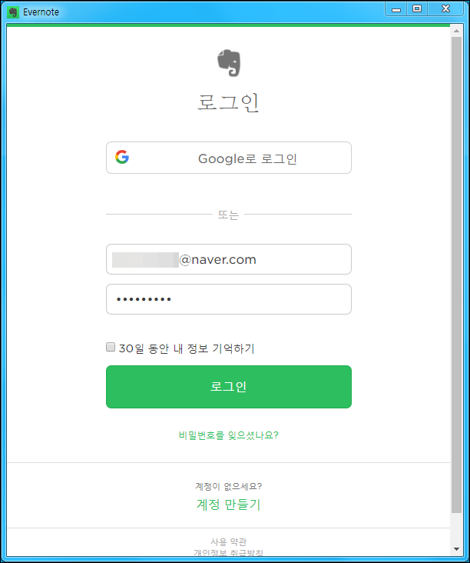Click the vertical scrollbar thumb

click(x=456, y=275)
